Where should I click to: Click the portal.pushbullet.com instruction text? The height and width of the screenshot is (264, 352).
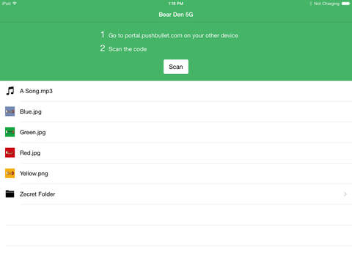(x=173, y=36)
